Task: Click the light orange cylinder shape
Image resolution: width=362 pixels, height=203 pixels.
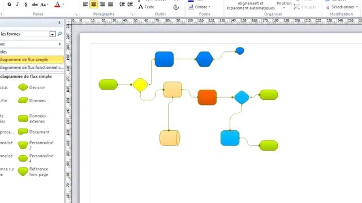Action: (170, 138)
